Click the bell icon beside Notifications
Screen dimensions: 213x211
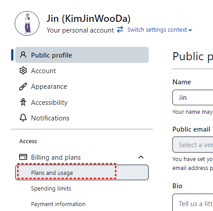23,118
